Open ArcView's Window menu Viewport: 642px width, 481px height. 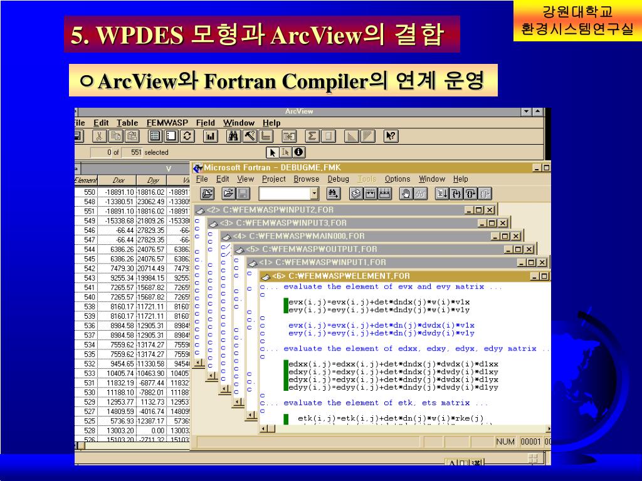pyautogui.click(x=239, y=123)
